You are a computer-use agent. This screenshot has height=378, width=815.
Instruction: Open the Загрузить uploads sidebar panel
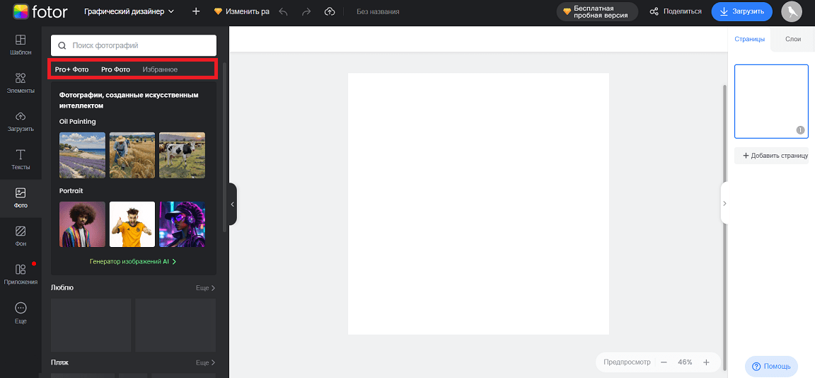coord(21,120)
